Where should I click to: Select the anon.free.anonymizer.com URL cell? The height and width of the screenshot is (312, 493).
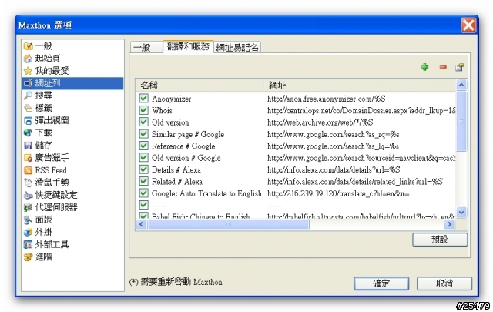tap(327, 99)
